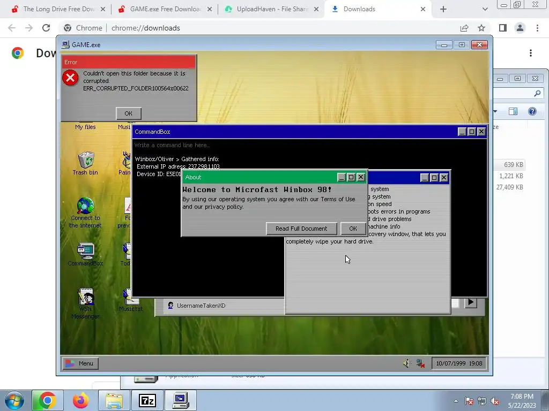Select the 27,409 KB file size row
Viewport: 549px width, 411px height.
click(x=510, y=187)
